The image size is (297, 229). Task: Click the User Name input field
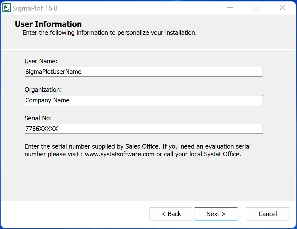click(x=143, y=72)
